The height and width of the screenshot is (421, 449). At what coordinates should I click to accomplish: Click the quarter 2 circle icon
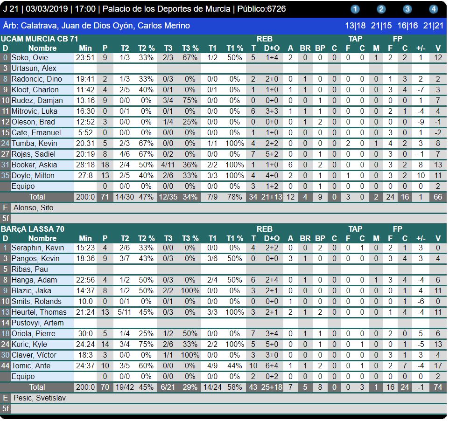coord(381,9)
